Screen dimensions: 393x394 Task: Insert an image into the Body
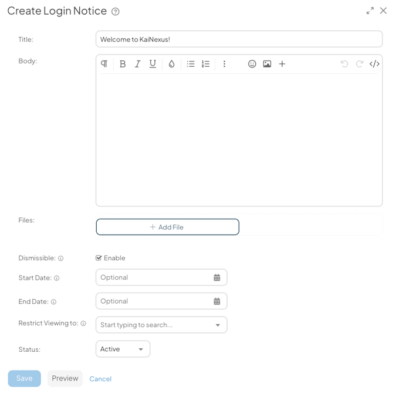coord(267,64)
